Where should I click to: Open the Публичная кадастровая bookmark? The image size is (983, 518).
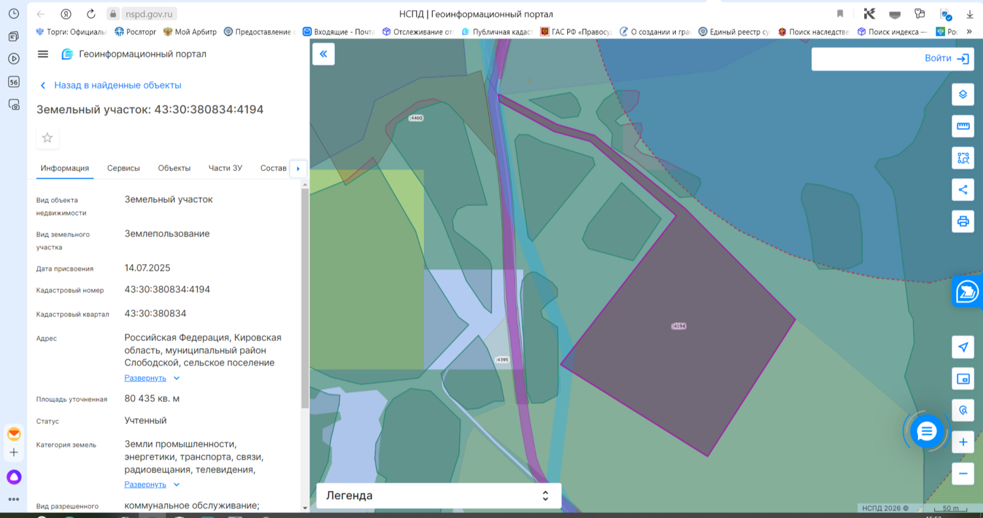[x=497, y=32]
